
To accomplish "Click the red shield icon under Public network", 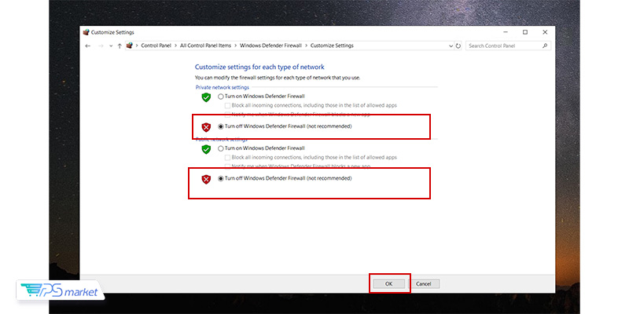I will tap(206, 180).
